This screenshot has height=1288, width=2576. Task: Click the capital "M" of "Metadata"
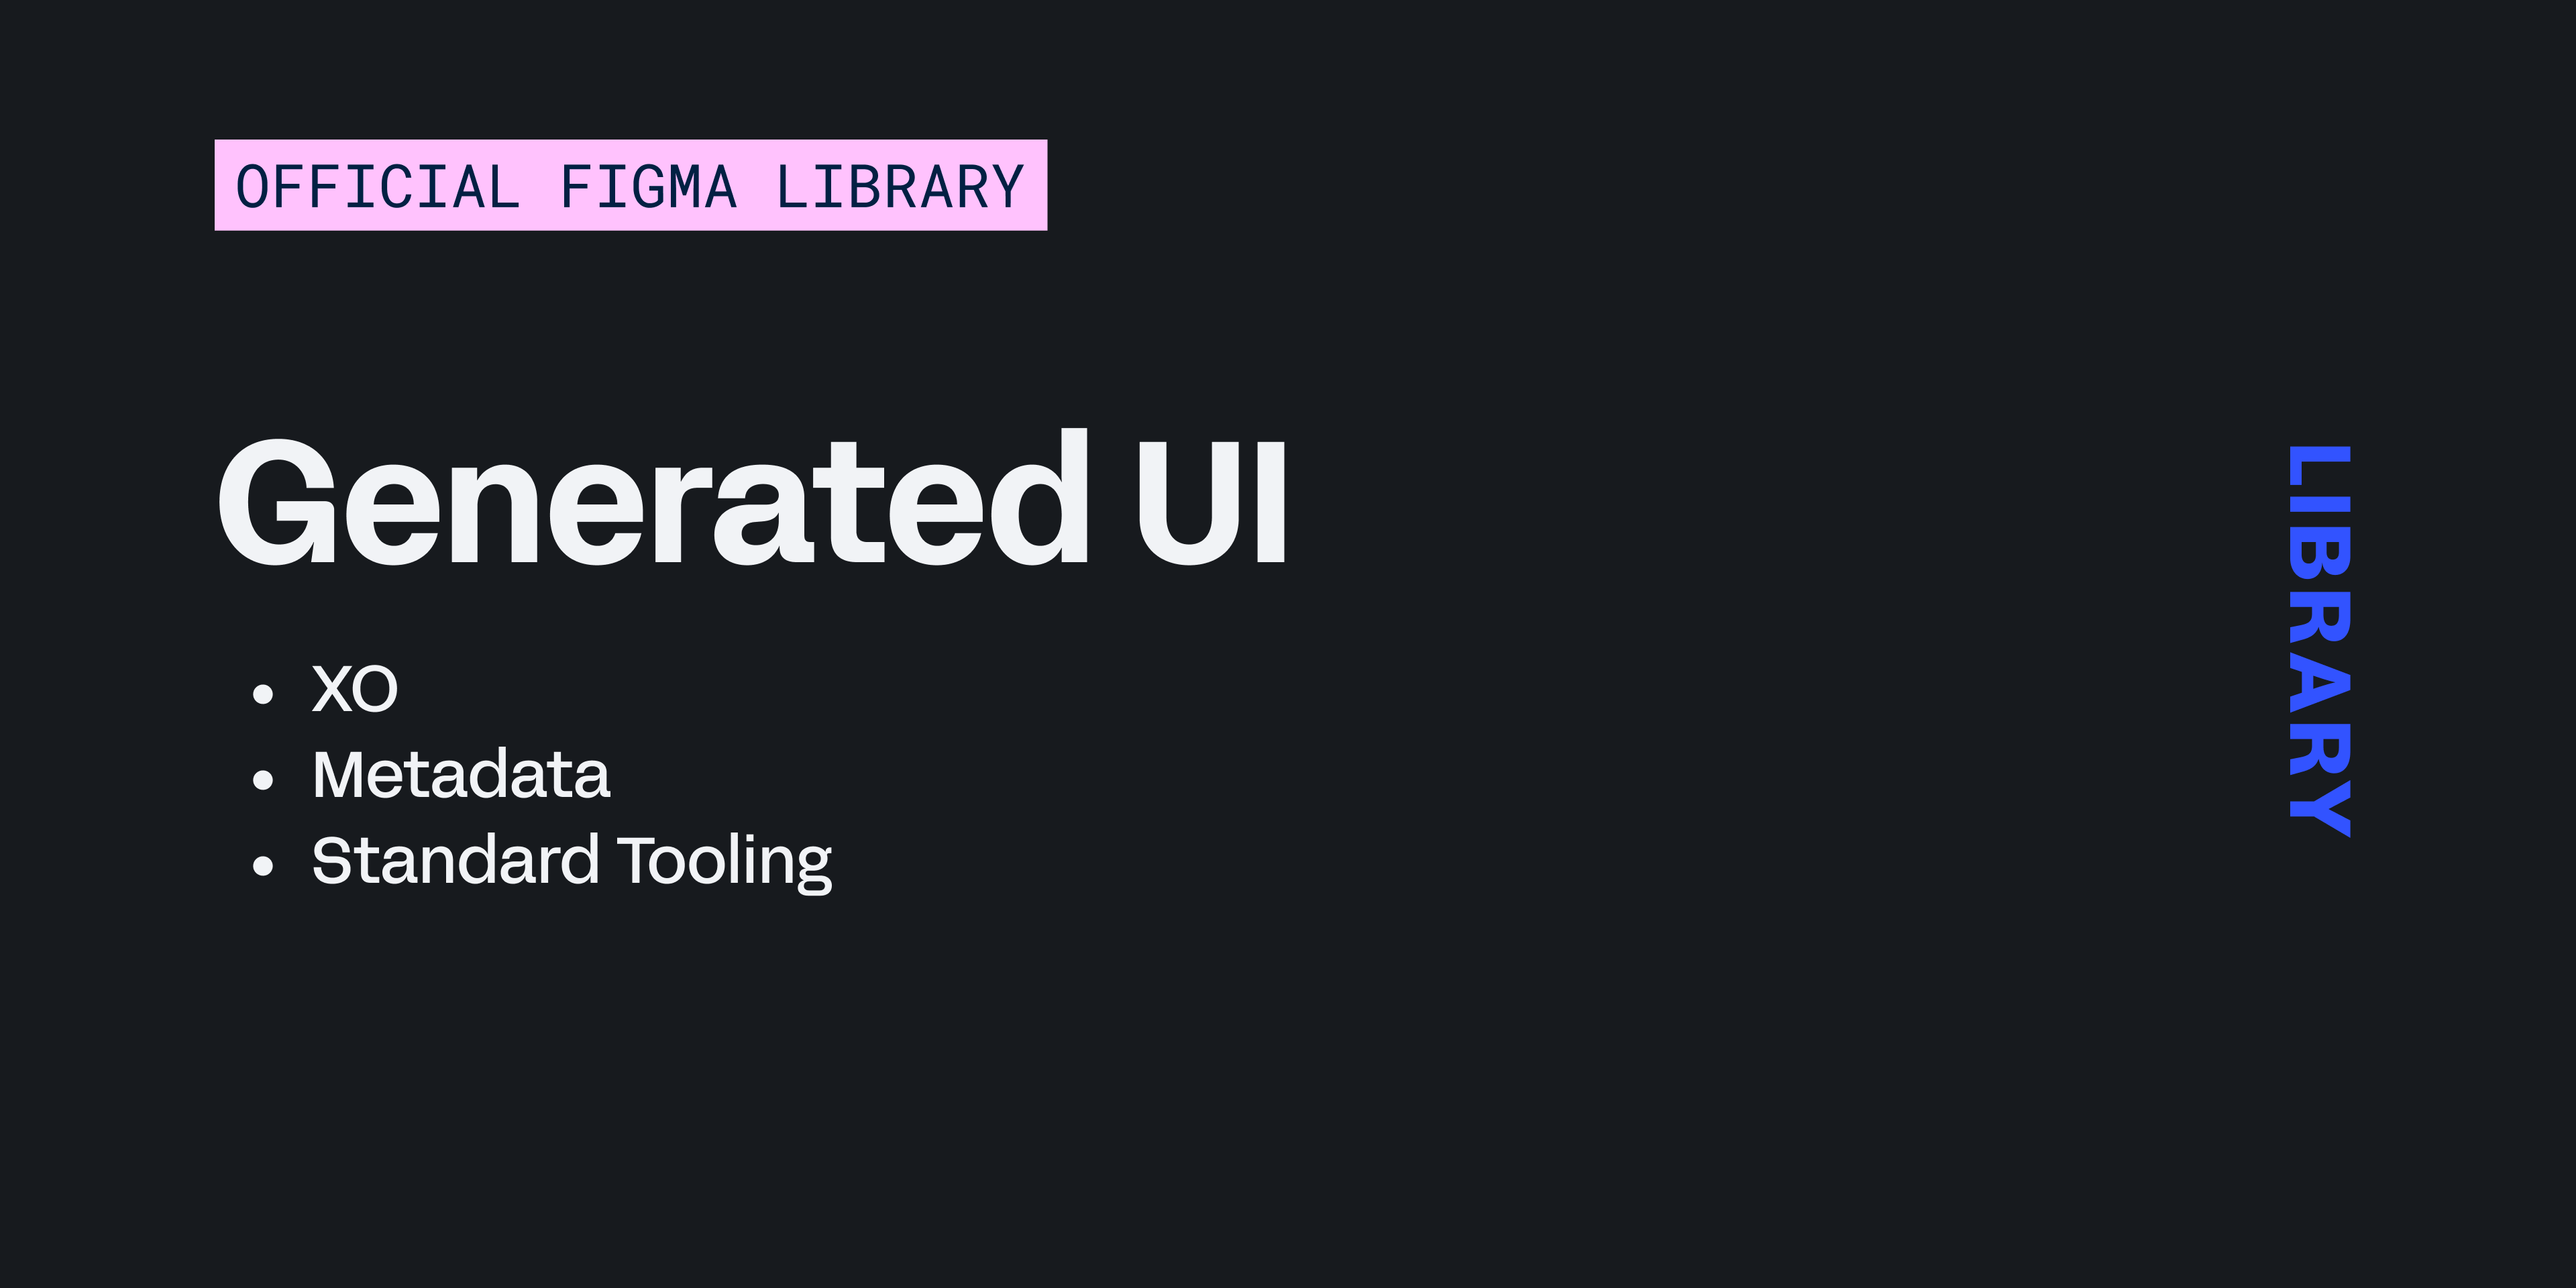(x=341, y=775)
